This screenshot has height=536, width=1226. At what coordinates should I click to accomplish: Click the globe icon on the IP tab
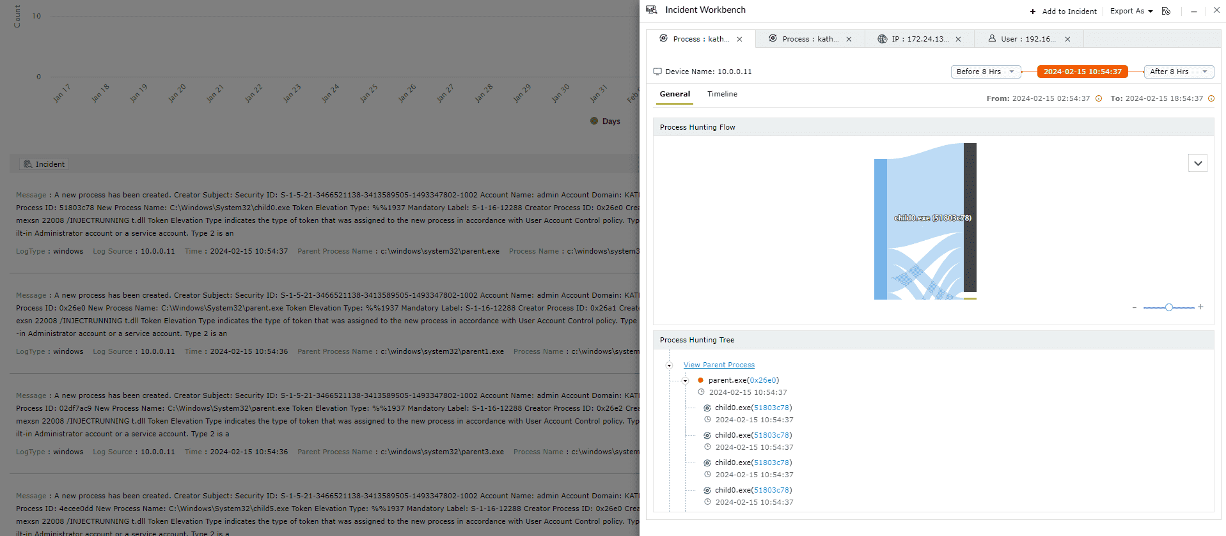[883, 39]
